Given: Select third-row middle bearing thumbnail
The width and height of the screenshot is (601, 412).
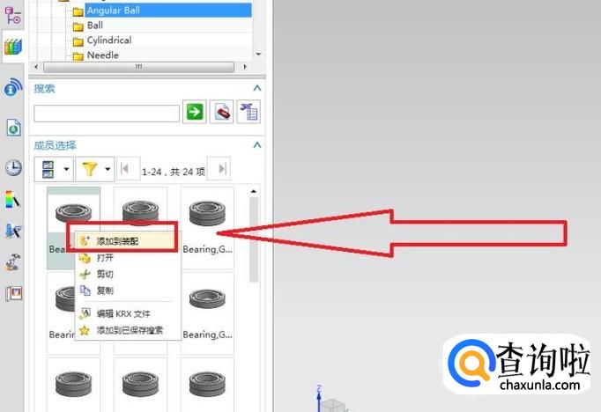Looking at the screenshot, I should pos(140,385).
